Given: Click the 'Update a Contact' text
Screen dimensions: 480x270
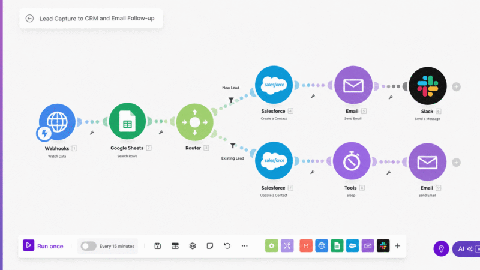Looking at the screenshot, I should point(274,196).
